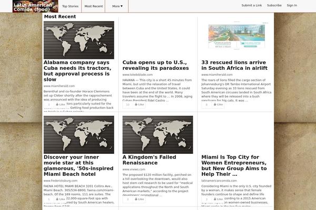Viewport: 316px width, 210px height.
Task: Click like count on Alabama tractors story
Action: [49, 104]
